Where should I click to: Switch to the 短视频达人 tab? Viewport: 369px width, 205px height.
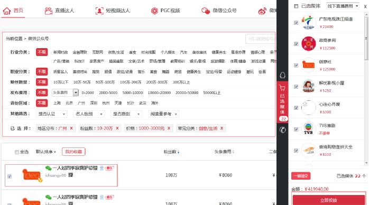pyautogui.click(x=113, y=11)
